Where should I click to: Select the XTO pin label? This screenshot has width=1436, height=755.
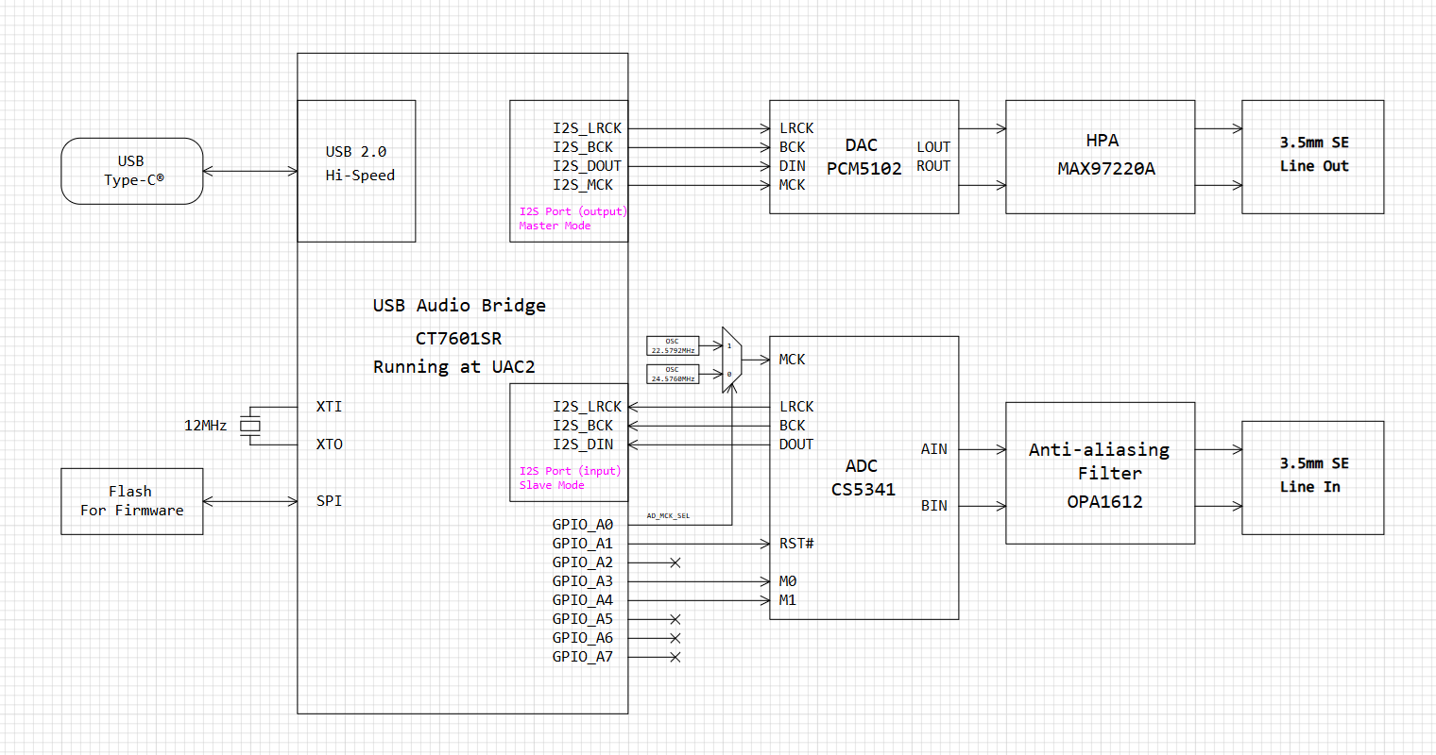point(329,445)
